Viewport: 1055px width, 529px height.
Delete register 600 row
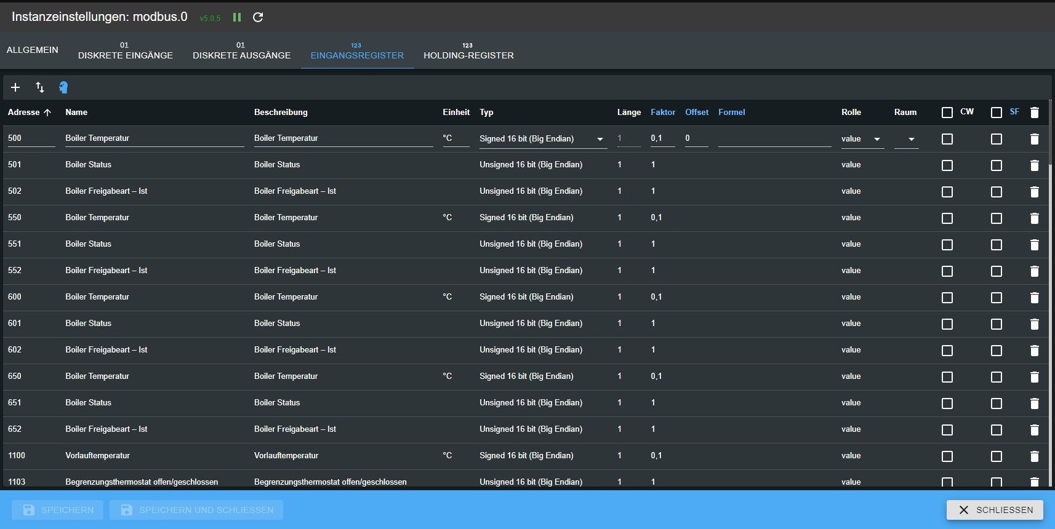1035,298
